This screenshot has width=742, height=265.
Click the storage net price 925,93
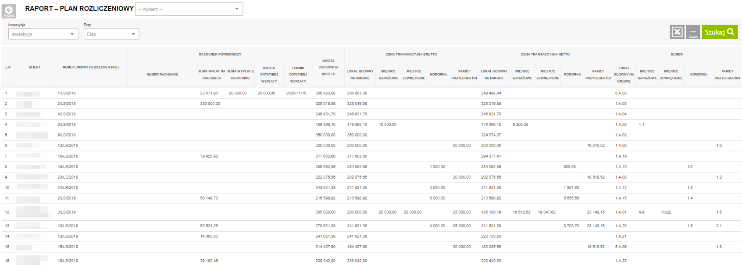570,167
